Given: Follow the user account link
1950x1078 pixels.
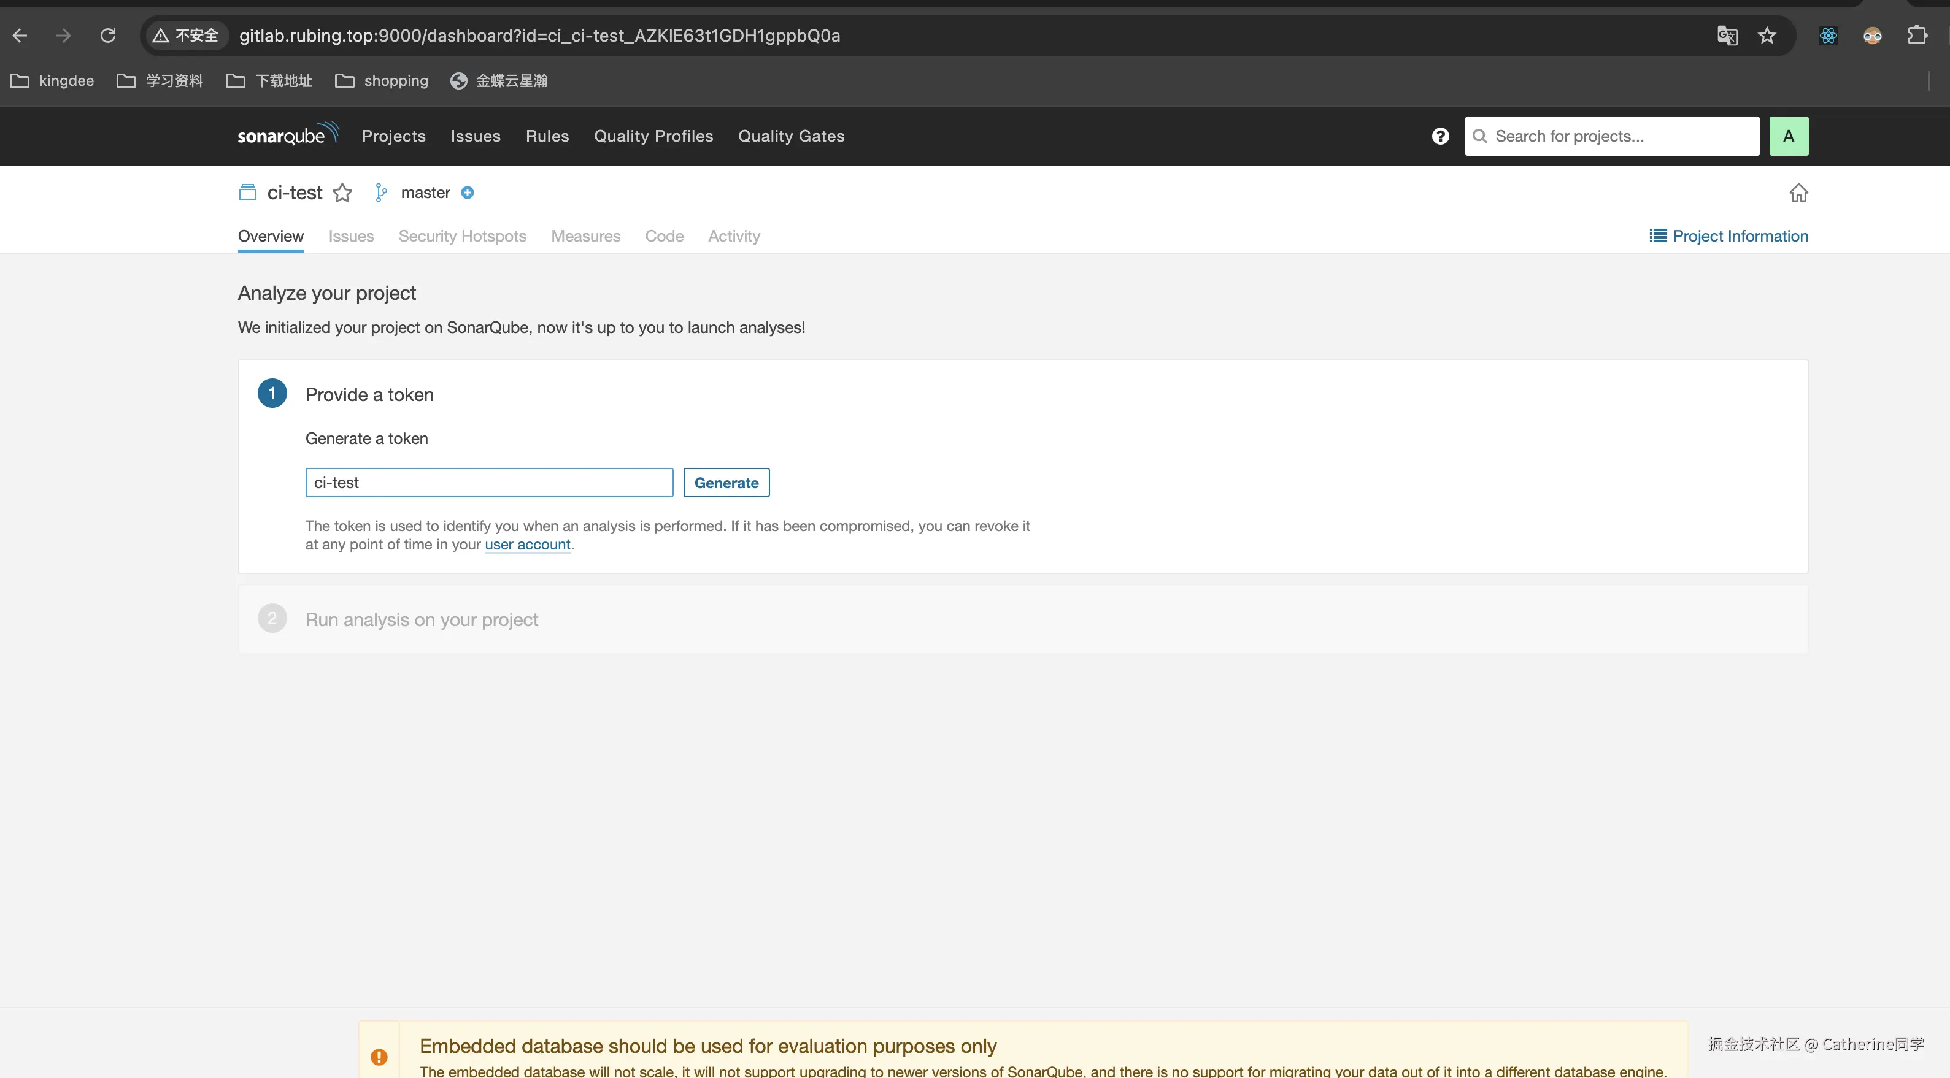Looking at the screenshot, I should 527,545.
